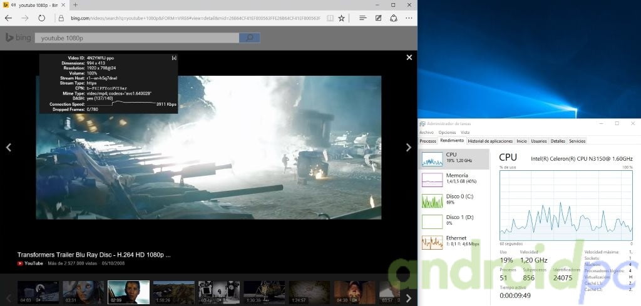Click the Dropped Frames 0/780 text
Screen dimensions: 641x306
click(x=75, y=110)
